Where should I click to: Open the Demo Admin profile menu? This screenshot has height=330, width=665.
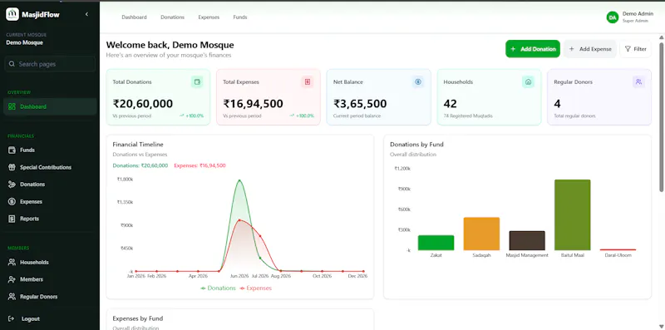point(630,17)
